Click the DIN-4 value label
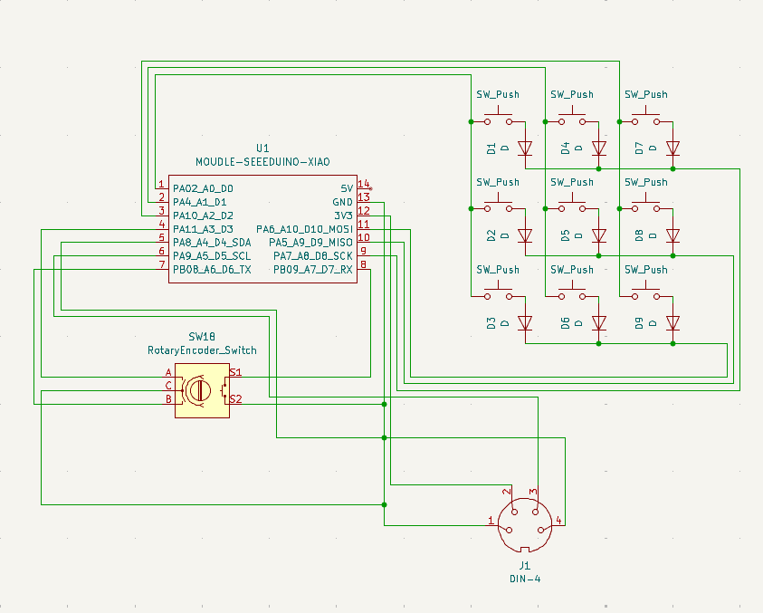The width and height of the screenshot is (763, 613). (525, 579)
